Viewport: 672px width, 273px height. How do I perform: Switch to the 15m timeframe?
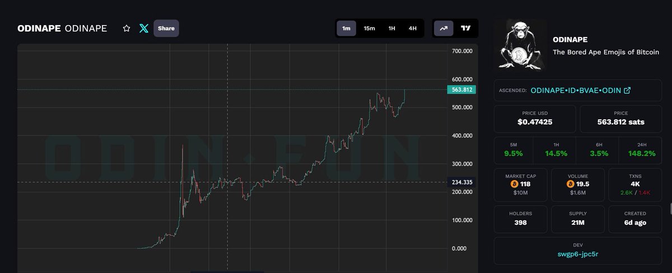(x=369, y=28)
